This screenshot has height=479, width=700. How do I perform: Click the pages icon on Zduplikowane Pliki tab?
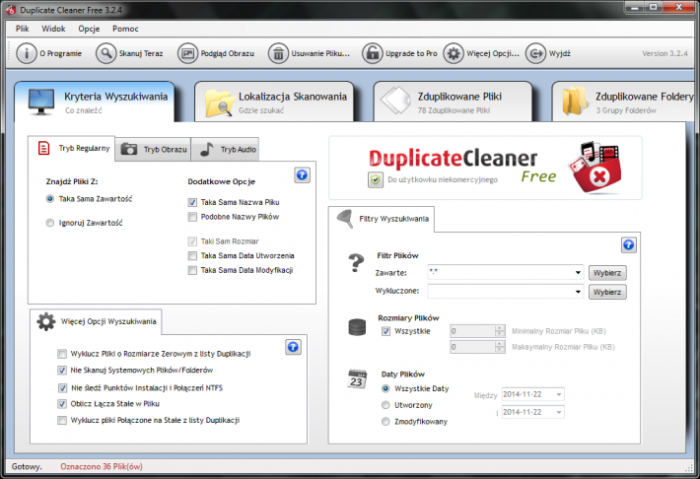pyautogui.click(x=395, y=101)
